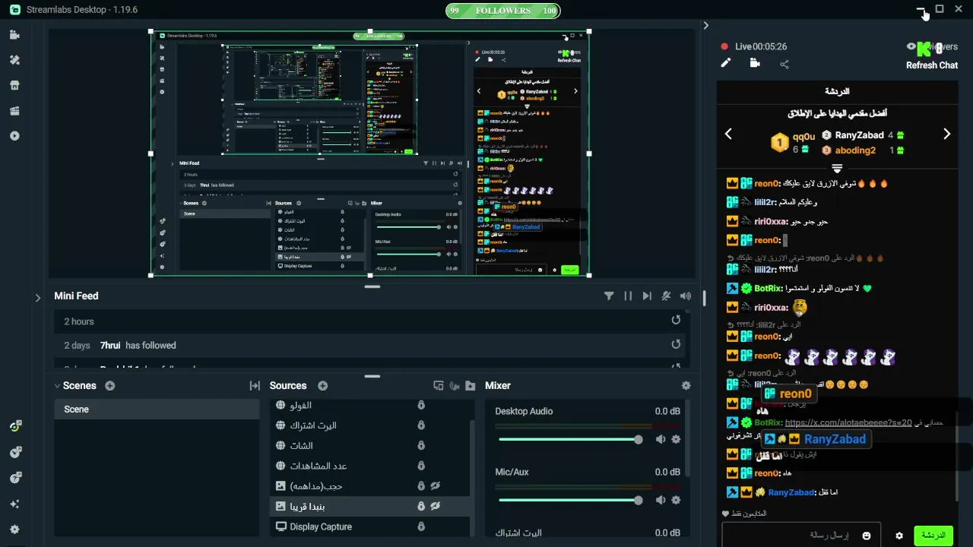
Task: Skip the current alert in Mini Feed
Action: (x=647, y=296)
